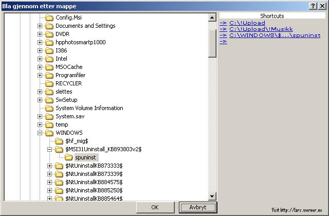Open the C:\!Upload shortcut link
Image resolution: width=329 pixels, height=216 pixels.
pyautogui.click(x=247, y=23)
